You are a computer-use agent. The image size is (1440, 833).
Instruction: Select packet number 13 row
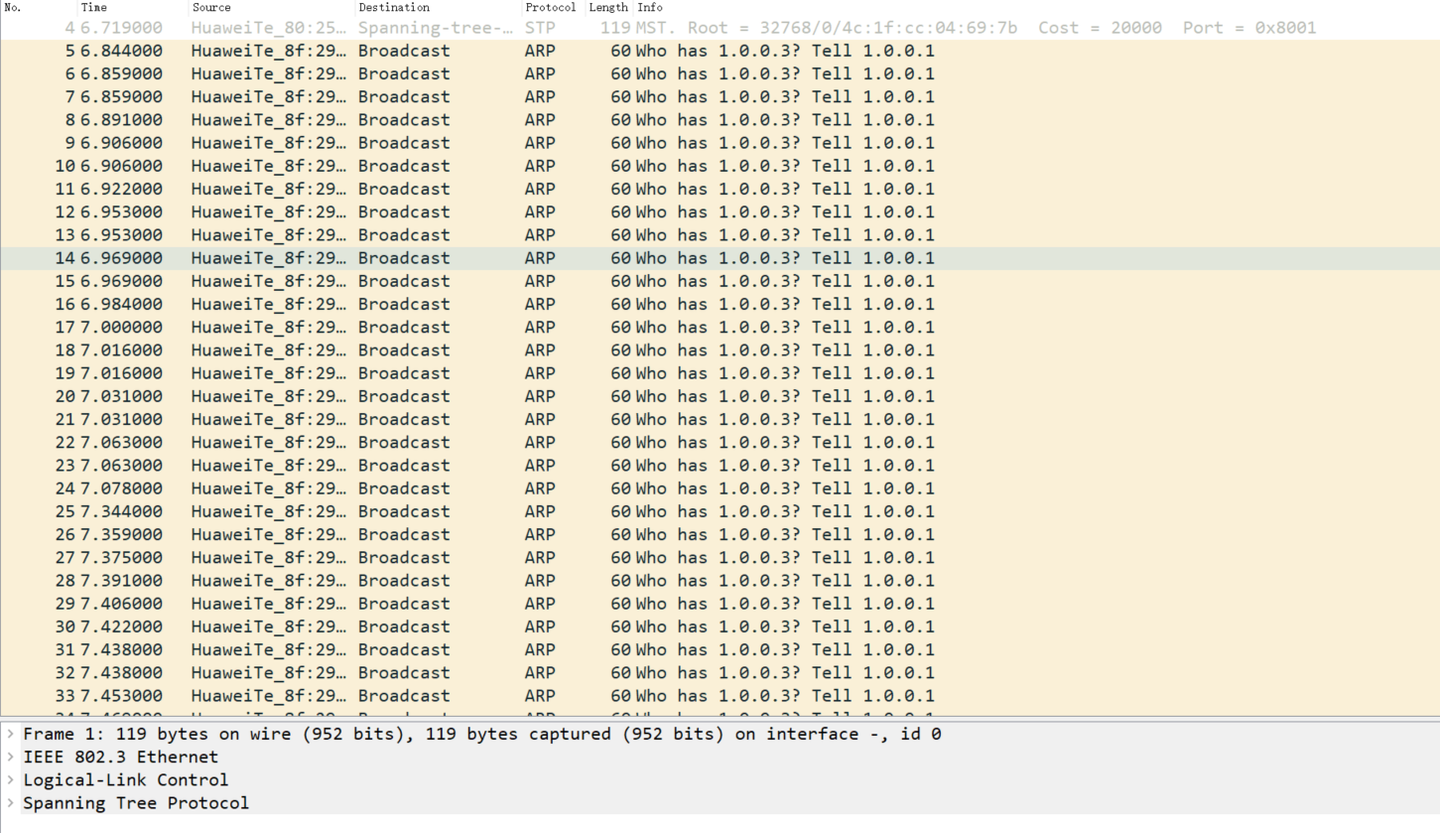click(x=720, y=234)
